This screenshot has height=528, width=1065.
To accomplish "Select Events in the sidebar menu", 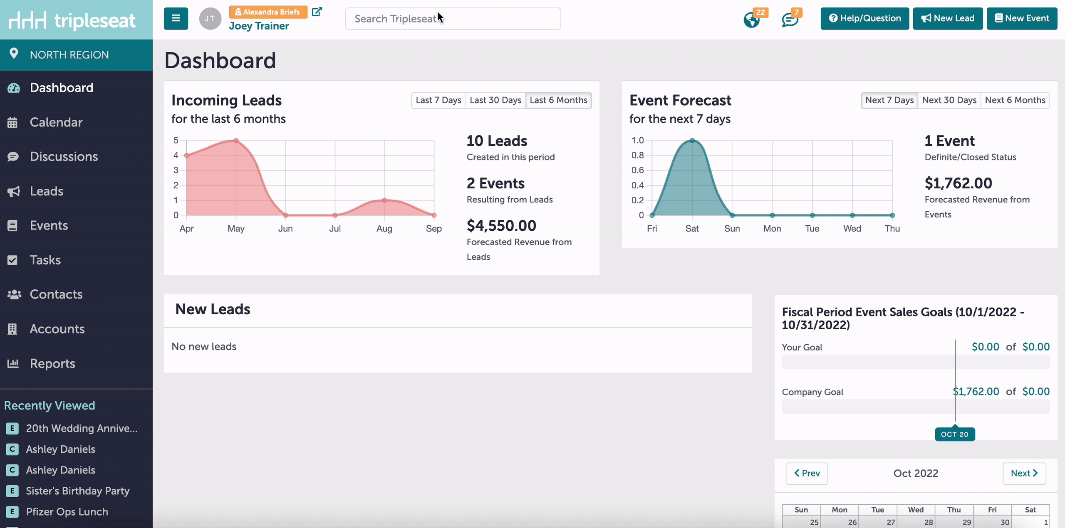I will (49, 225).
